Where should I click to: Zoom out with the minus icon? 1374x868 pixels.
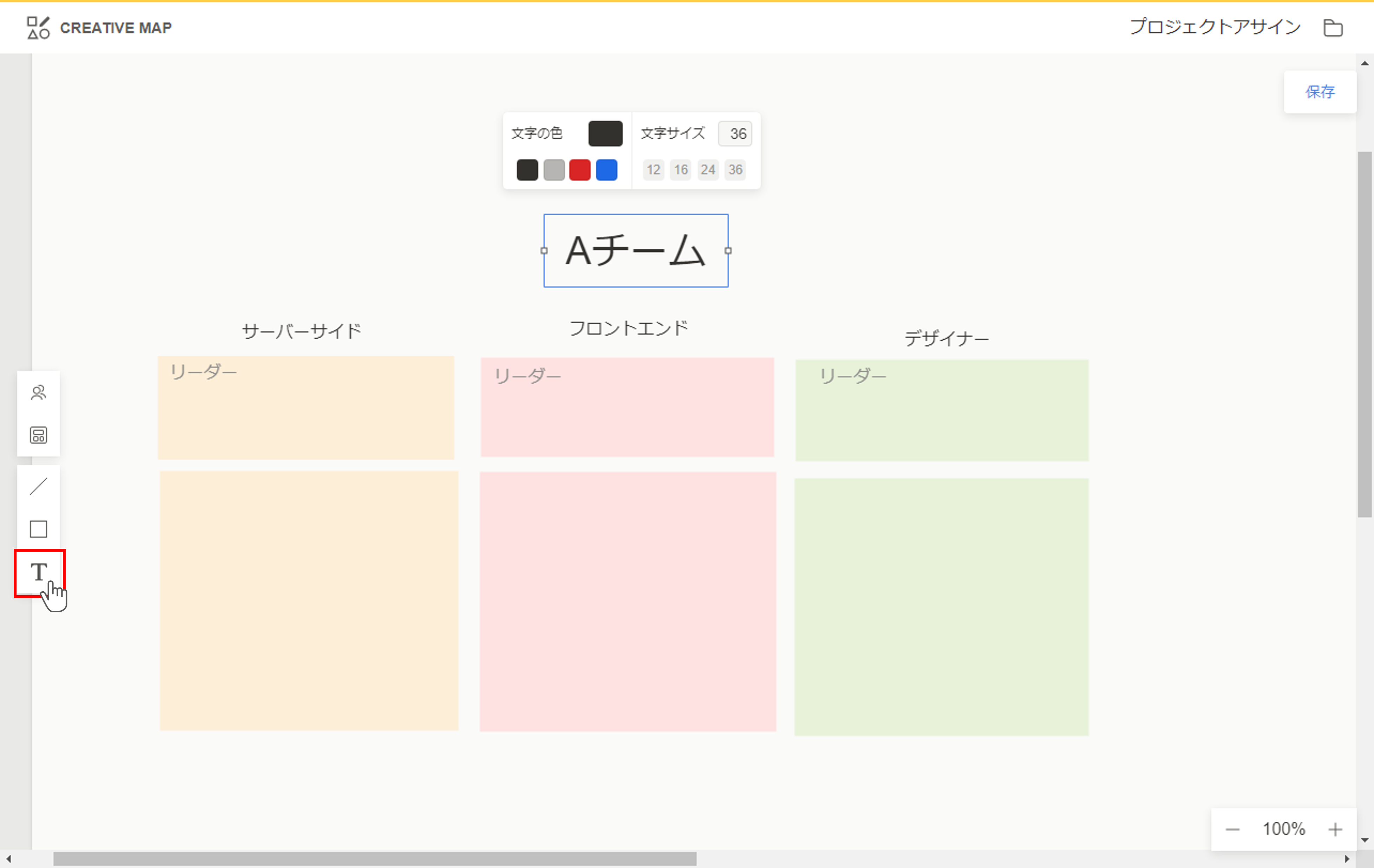[1233, 829]
